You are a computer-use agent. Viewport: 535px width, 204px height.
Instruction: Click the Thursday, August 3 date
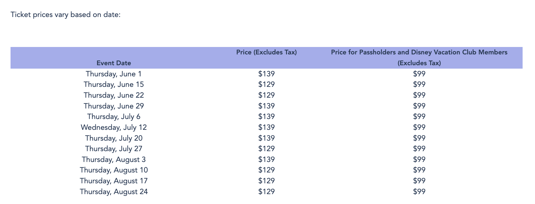[113, 159]
